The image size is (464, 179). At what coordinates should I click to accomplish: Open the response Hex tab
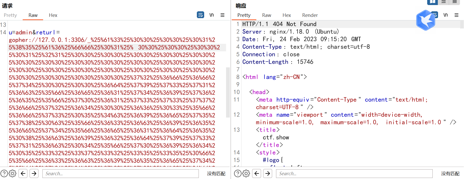point(287,15)
